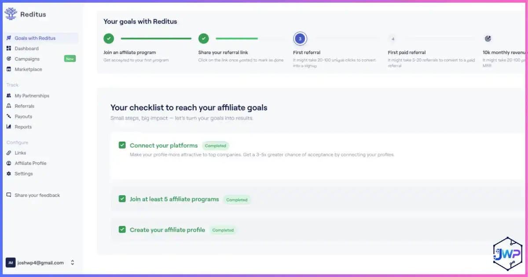Screen dimensions: 528x277
Task: Click the Links chain icon
Action: point(9,153)
